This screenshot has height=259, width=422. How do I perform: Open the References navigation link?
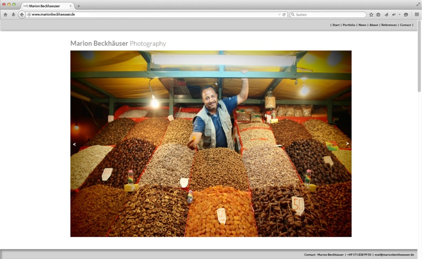pos(389,25)
